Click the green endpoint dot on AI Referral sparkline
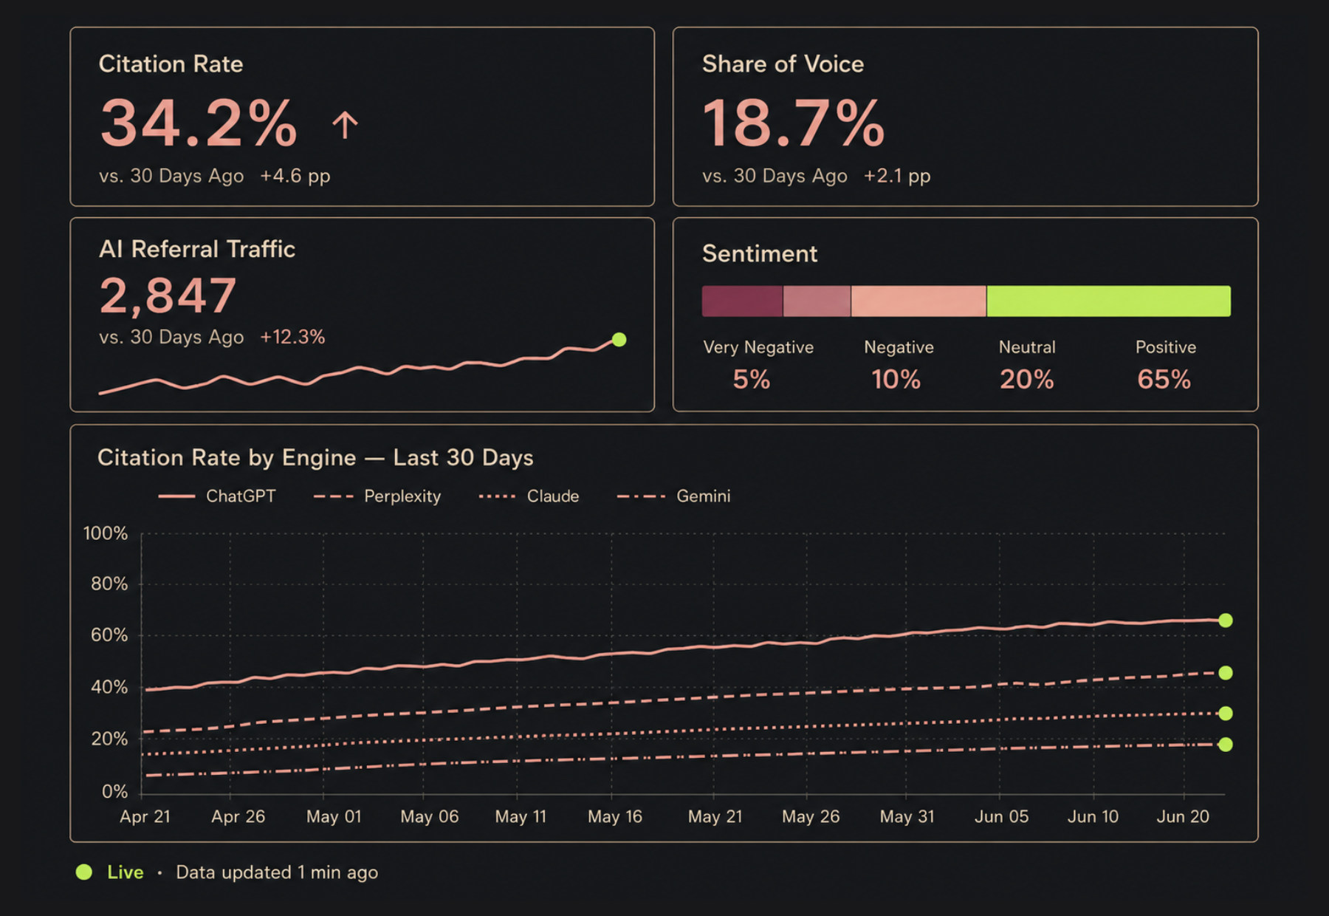This screenshot has width=1329, height=916. pyautogui.click(x=619, y=340)
